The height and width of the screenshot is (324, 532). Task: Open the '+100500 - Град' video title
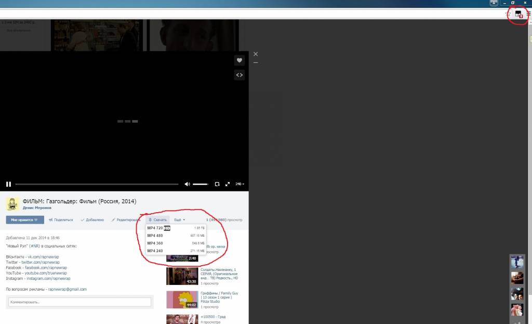213,317
